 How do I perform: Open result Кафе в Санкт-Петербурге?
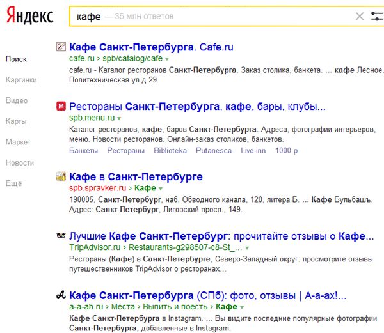pos(136,176)
